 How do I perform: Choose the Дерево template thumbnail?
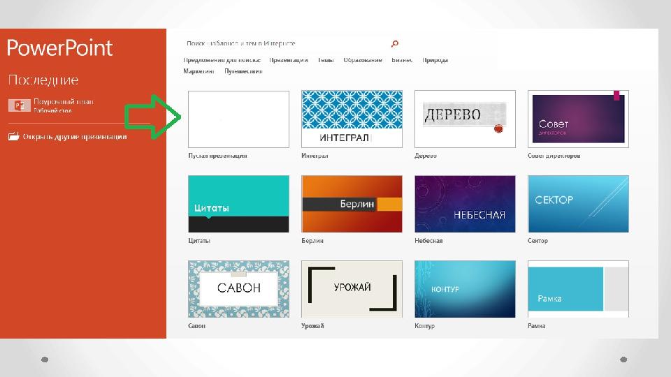point(466,119)
